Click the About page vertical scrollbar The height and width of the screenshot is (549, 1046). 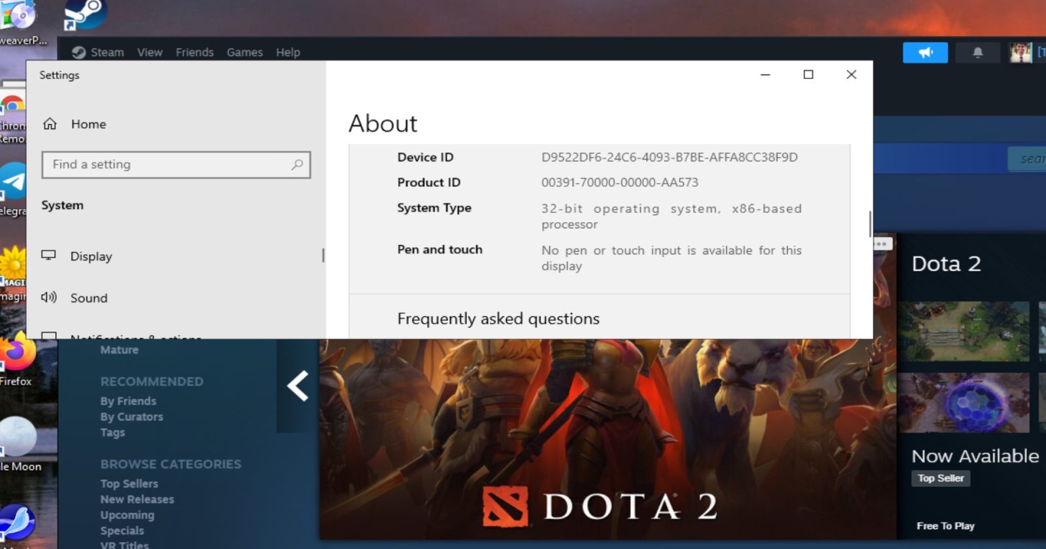(x=869, y=224)
